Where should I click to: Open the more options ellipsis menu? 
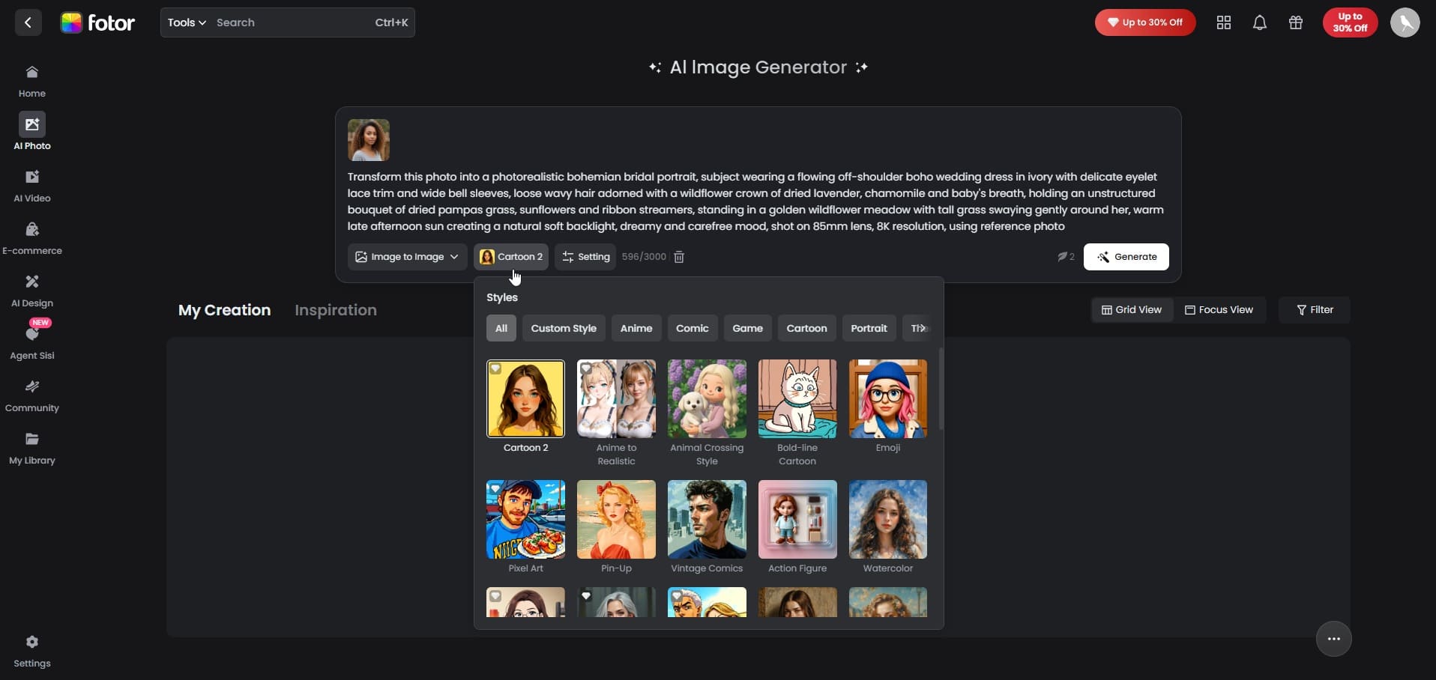(1334, 639)
